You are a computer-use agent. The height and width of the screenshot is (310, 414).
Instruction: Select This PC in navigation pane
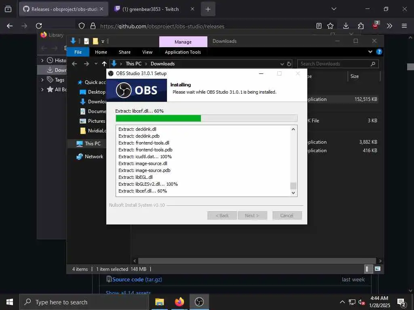click(89, 143)
